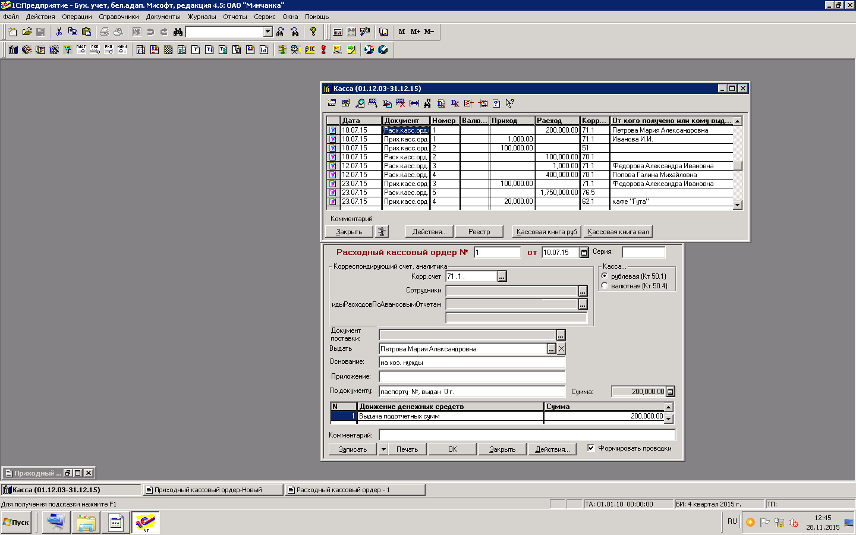Click the date interval arrows icon in Касса
856x535 pixels.
[x=414, y=103]
